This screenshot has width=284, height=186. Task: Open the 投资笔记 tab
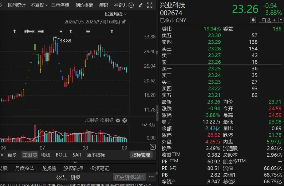click(x=100, y=168)
